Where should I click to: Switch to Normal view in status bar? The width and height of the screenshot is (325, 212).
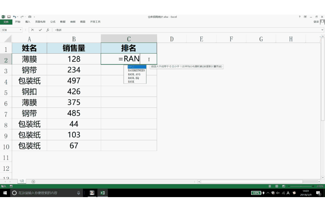(270, 186)
